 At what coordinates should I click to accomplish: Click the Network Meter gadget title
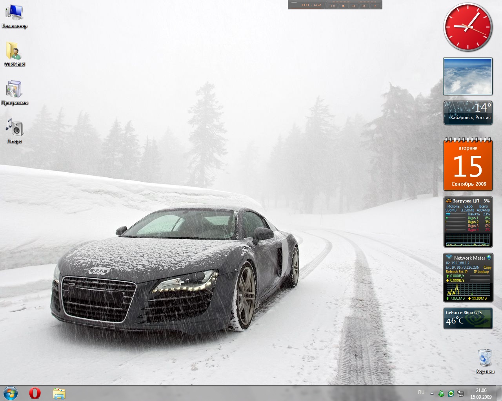pos(469,258)
